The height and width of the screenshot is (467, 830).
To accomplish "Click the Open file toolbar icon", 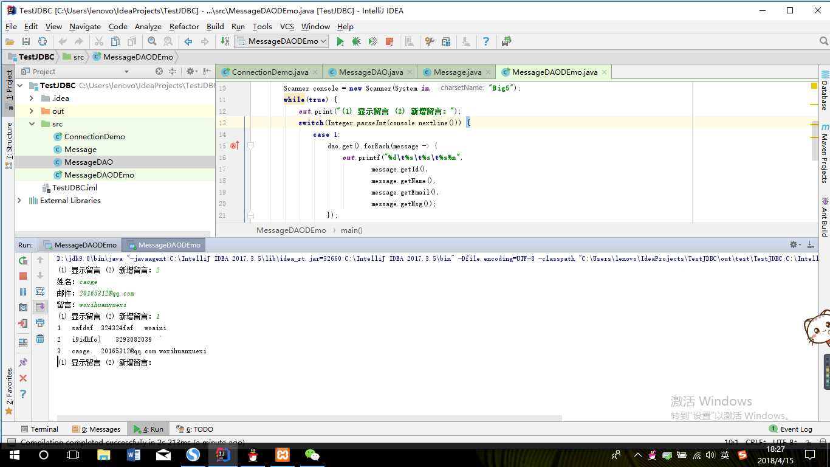I will [10, 41].
